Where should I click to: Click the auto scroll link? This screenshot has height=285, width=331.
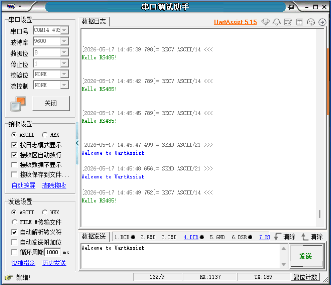(x=24, y=186)
